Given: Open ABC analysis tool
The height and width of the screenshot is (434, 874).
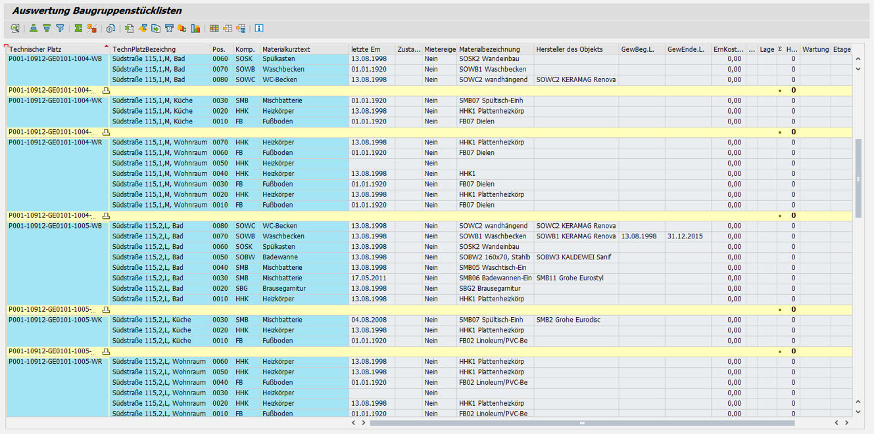Looking at the screenshot, I should tap(182, 29).
